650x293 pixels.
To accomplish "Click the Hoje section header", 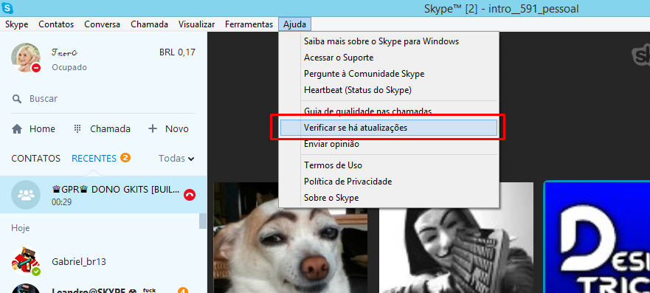I will (21, 228).
